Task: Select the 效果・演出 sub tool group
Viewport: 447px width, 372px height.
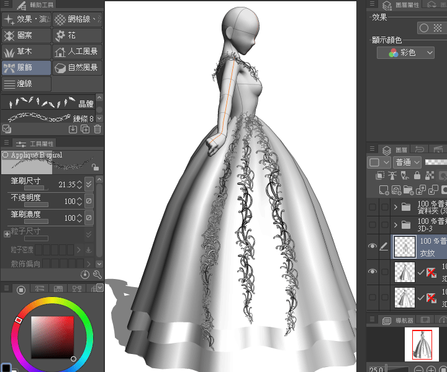Action: (26, 19)
